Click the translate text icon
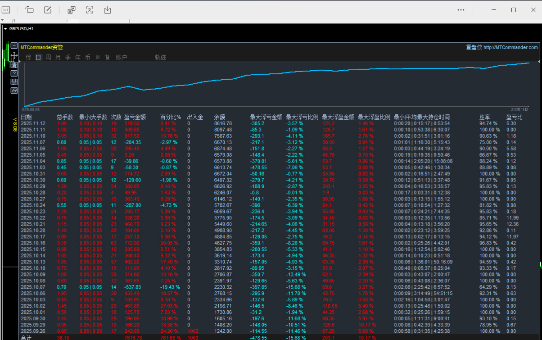Image resolution: width=542 pixels, height=340 pixels. coord(71,9)
